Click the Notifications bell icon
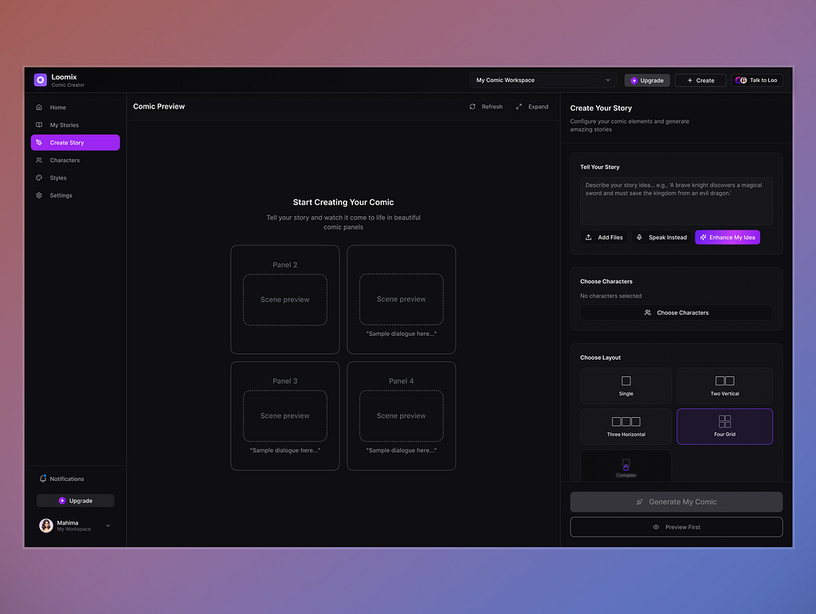 tap(43, 478)
